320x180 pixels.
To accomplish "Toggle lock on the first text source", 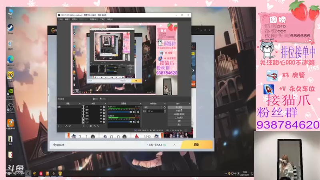I will pyautogui.click(x=104, y=107).
